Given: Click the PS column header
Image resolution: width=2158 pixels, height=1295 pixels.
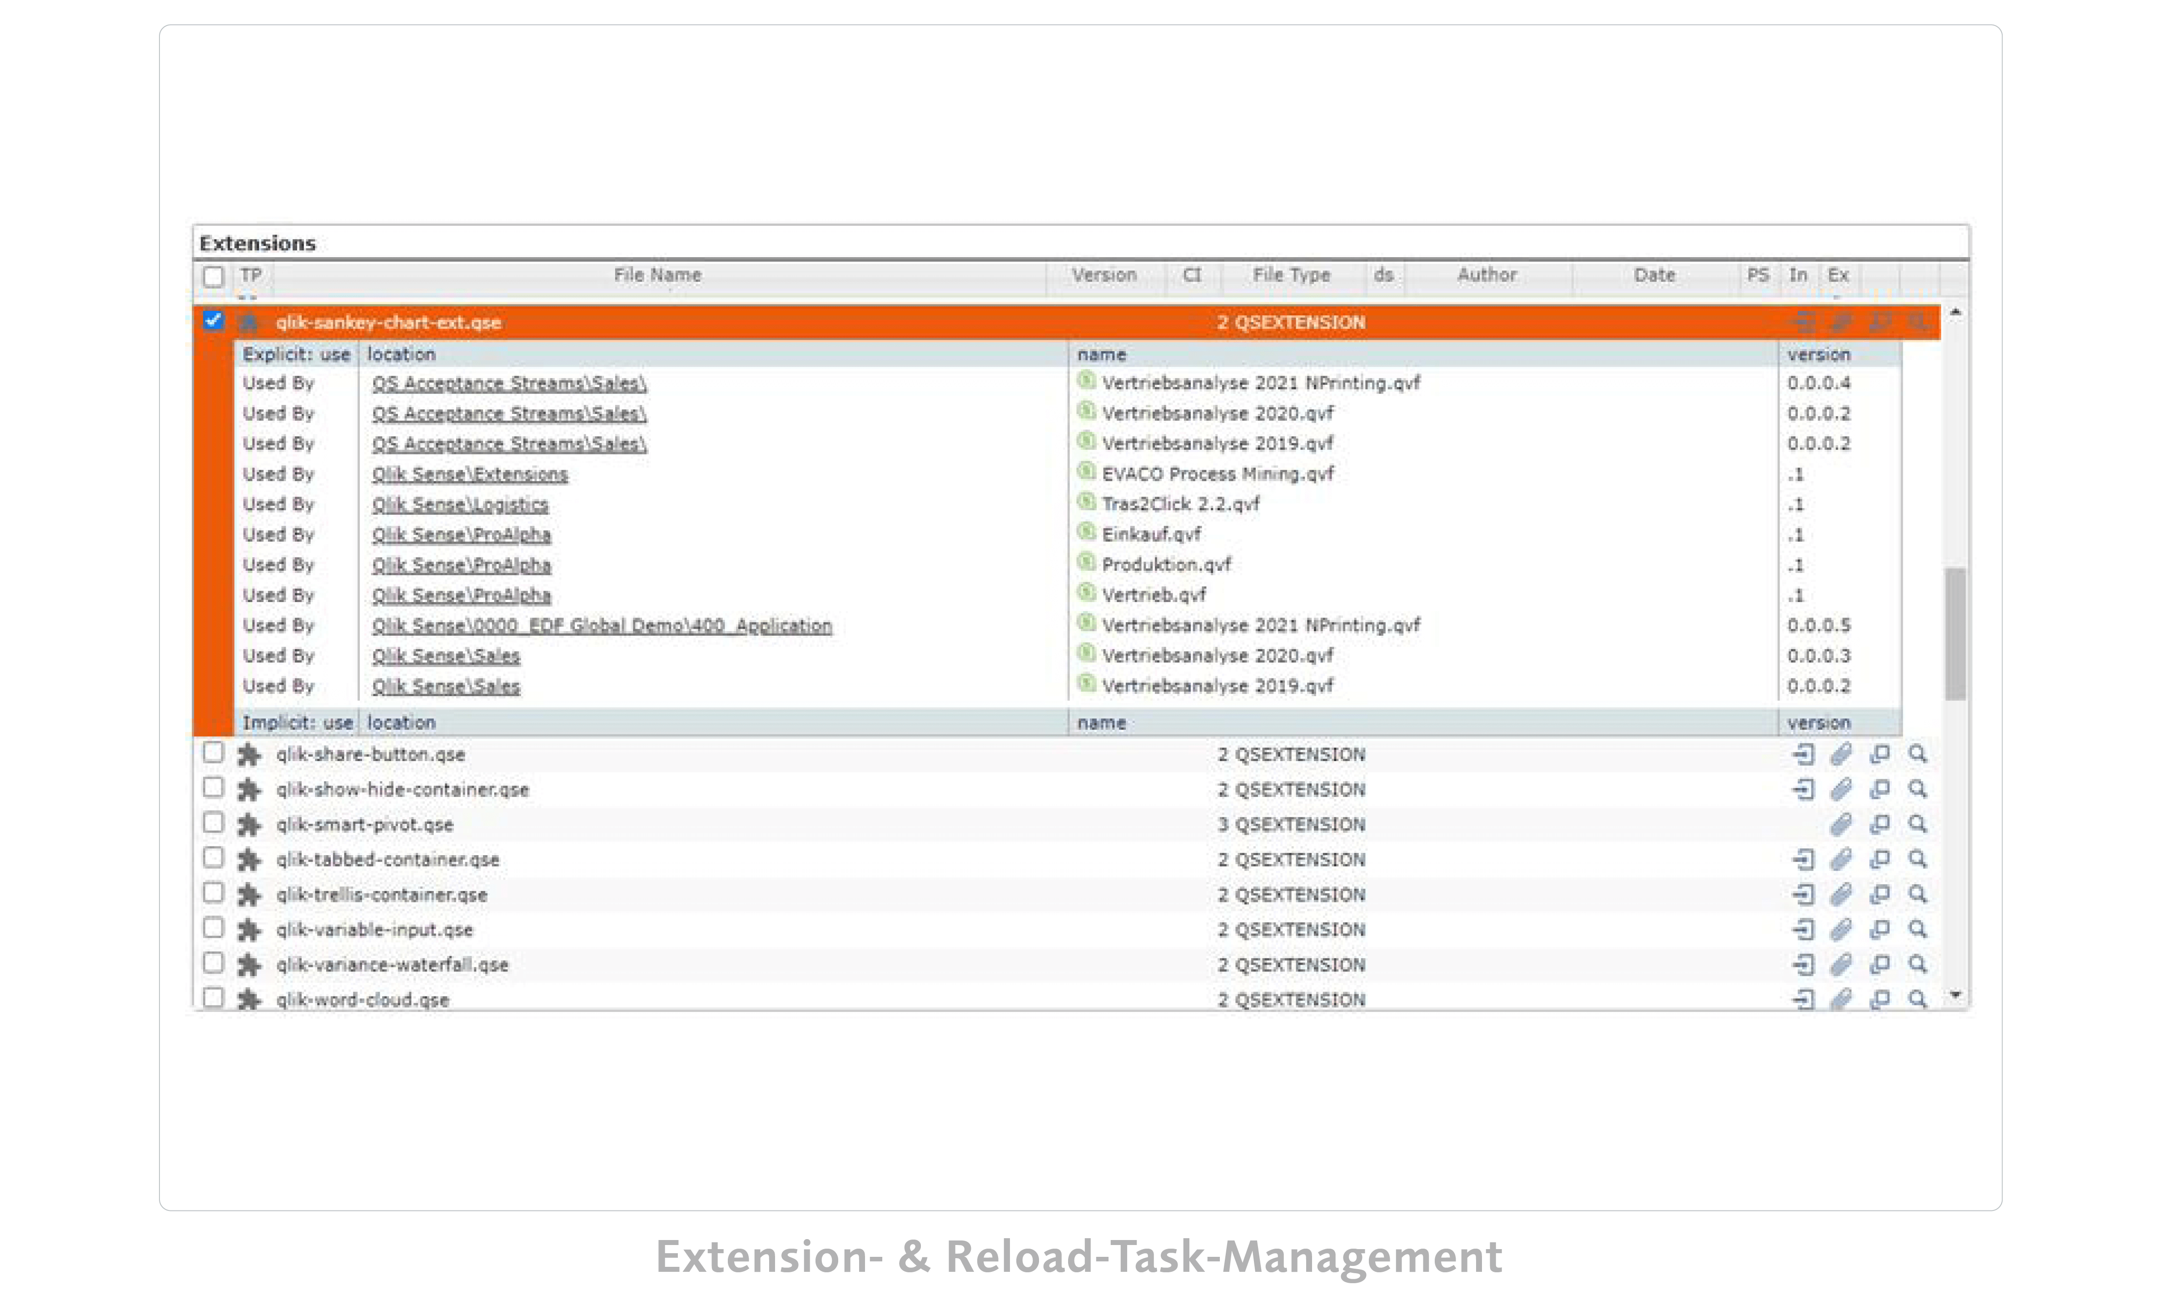Looking at the screenshot, I should tap(1758, 275).
